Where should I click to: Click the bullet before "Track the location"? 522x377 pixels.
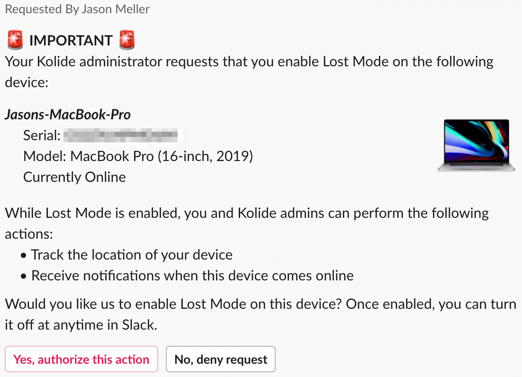click(x=24, y=255)
